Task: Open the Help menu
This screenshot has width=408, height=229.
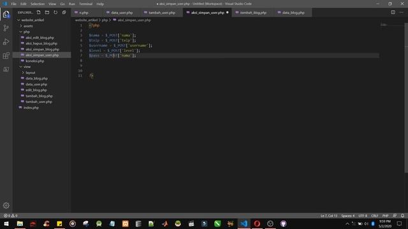Action: pos(100,4)
